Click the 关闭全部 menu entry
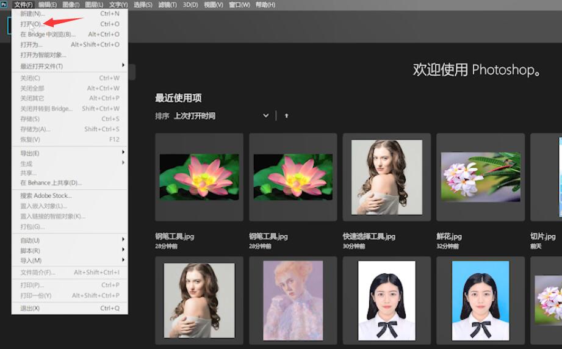Screen dimensions: 562x349 (x=70, y=88)
